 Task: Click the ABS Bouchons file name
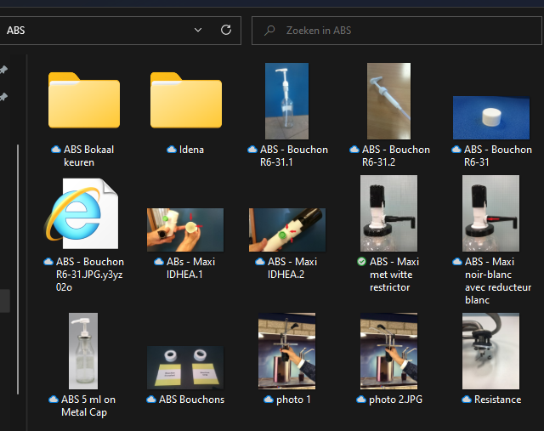point(191,400)
